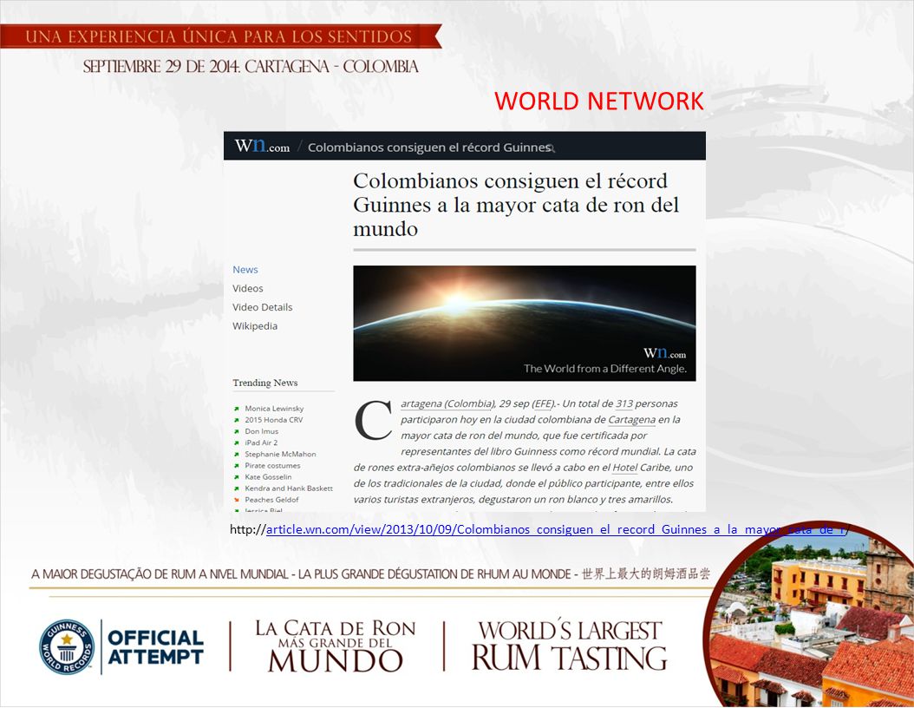This screenshot has height=708, width=914.
Task: Open trending item Kendra and Hank Baskett
Action: pyautogui.click(x=289, y=488)
